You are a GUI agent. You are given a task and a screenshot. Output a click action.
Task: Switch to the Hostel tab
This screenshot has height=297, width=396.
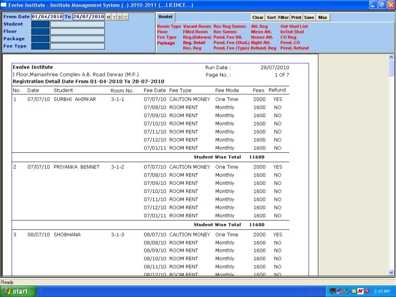165,17
